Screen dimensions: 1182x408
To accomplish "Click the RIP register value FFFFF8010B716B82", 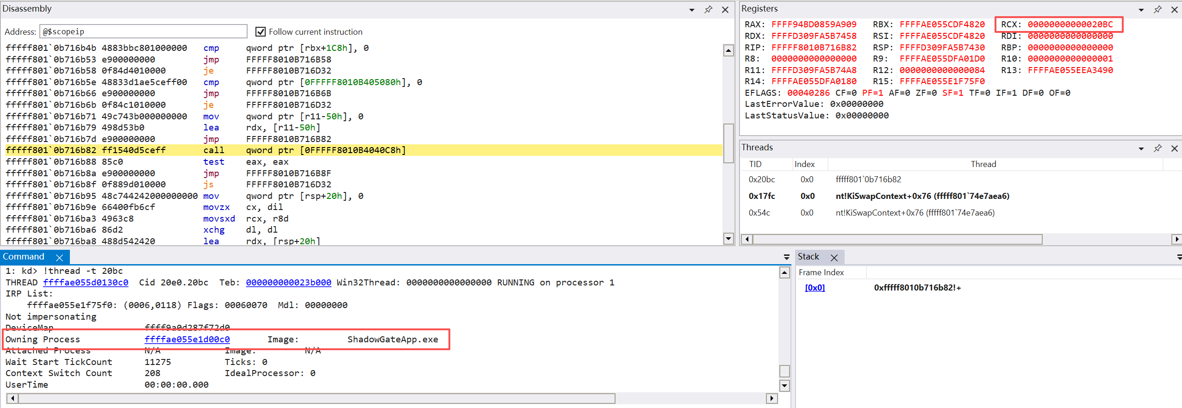I will 814,48.
